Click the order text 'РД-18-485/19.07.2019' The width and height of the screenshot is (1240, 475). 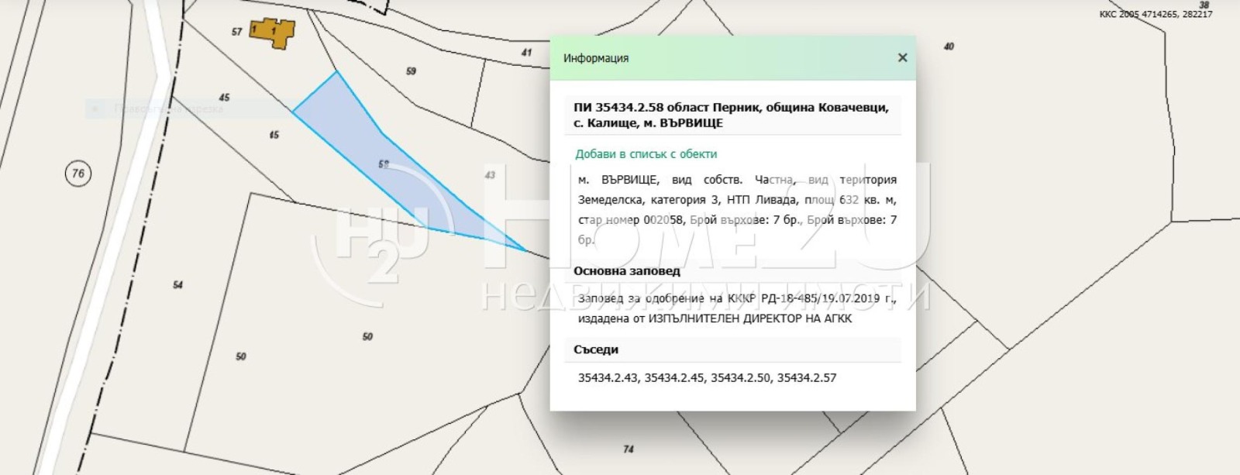coord(821,298)
